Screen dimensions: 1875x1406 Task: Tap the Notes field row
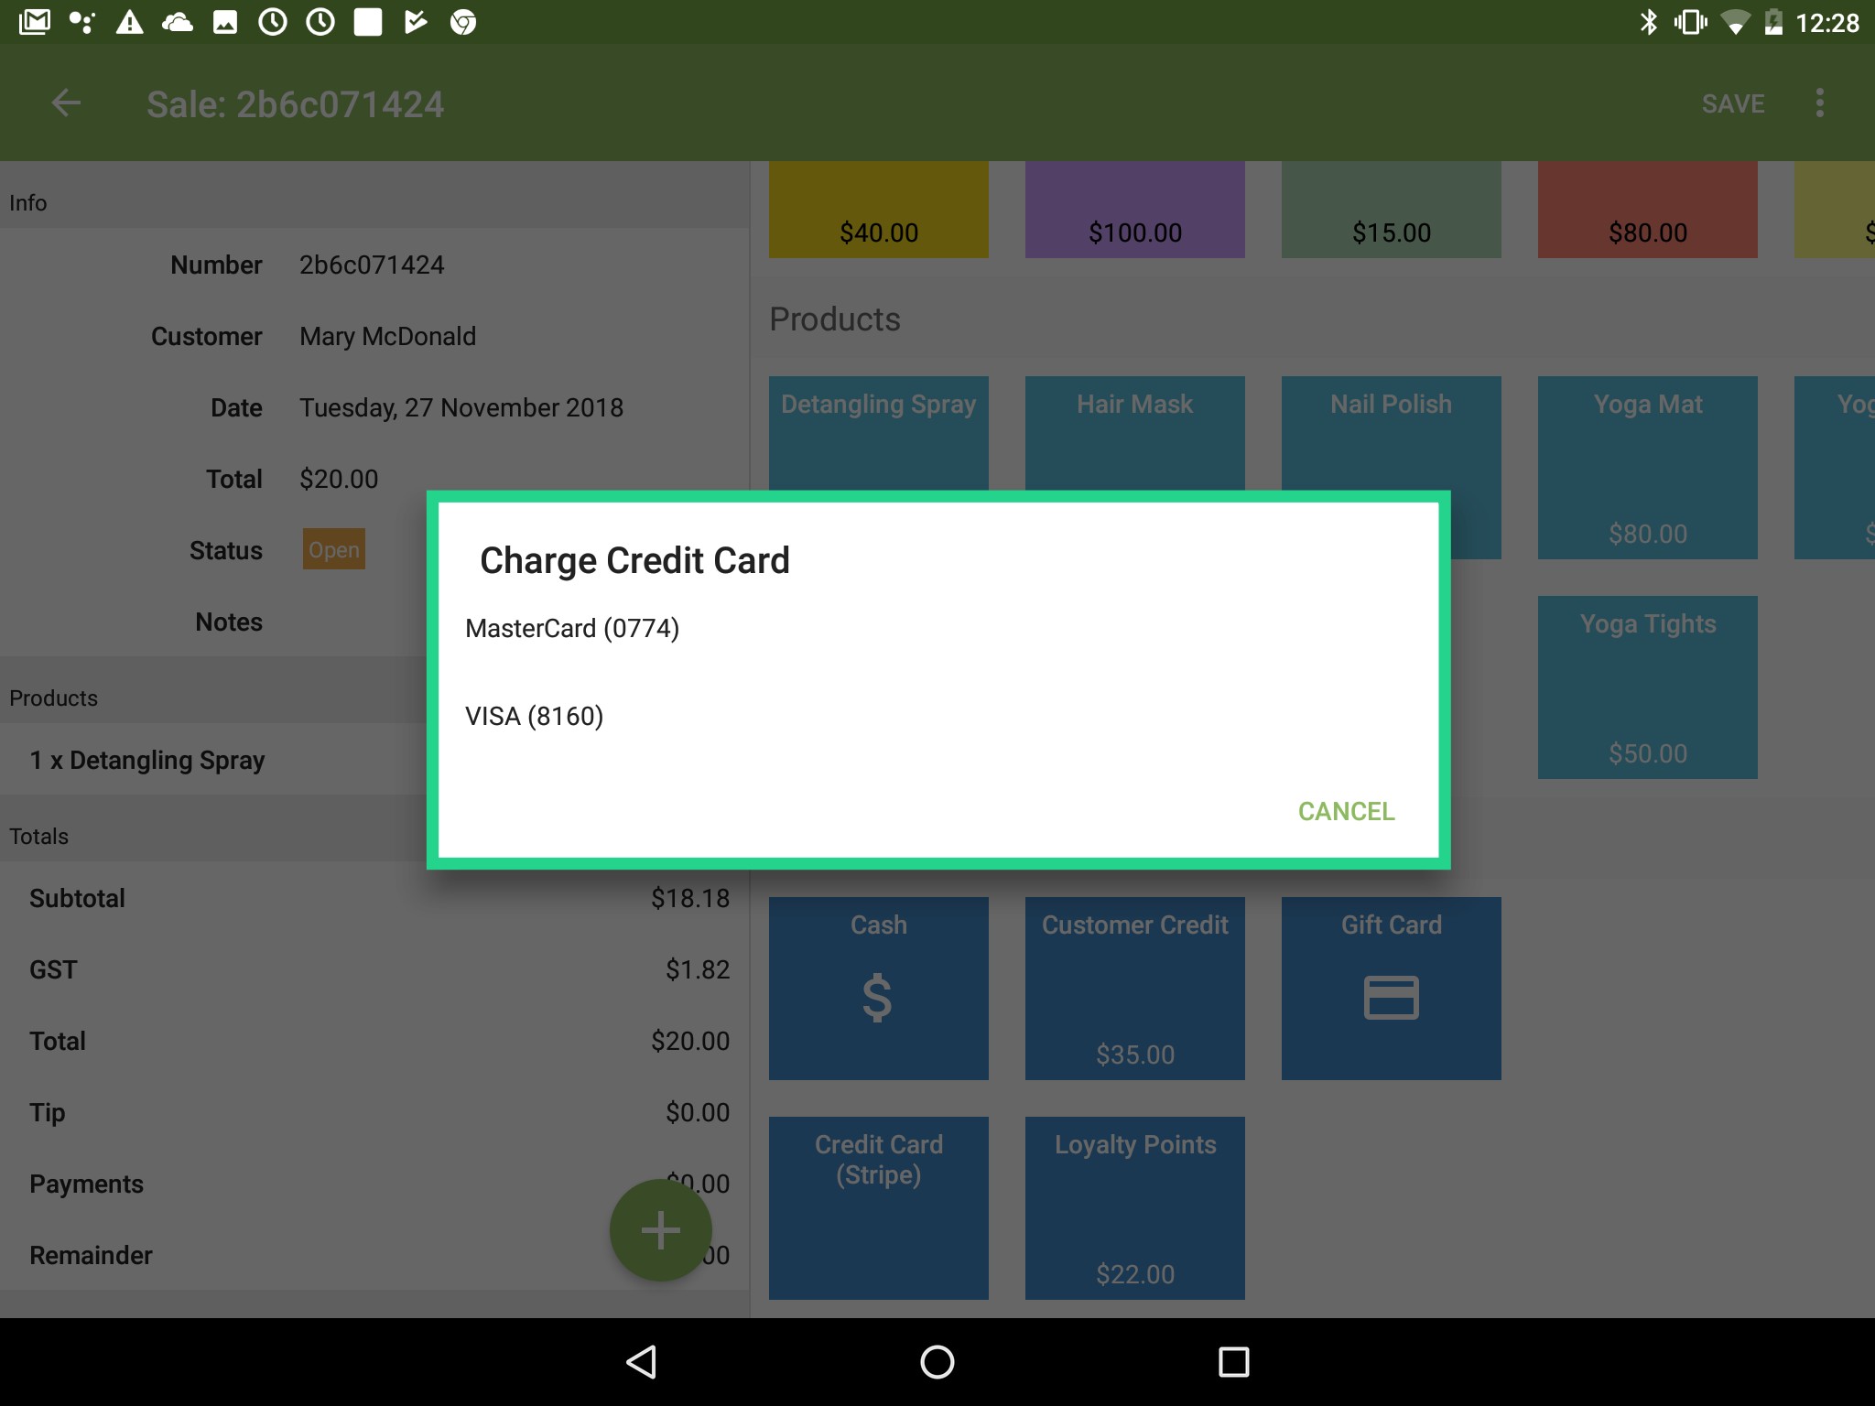(x=214, y=622)
